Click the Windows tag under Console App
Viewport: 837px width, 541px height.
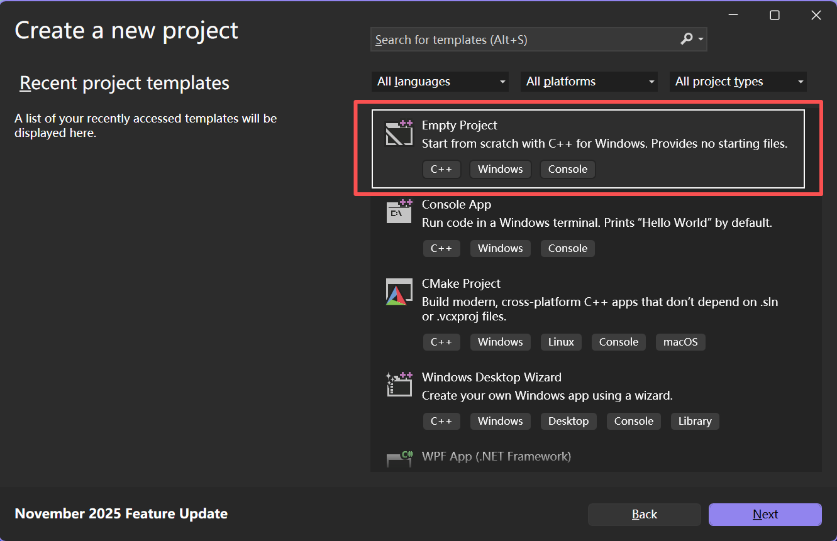501,249
